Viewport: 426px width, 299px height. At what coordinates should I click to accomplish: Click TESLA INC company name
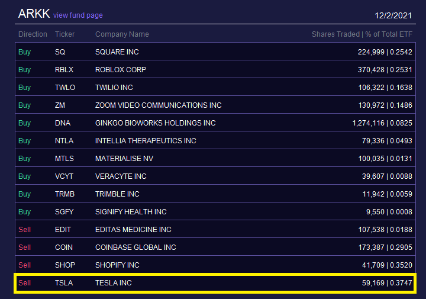[113, 283]
